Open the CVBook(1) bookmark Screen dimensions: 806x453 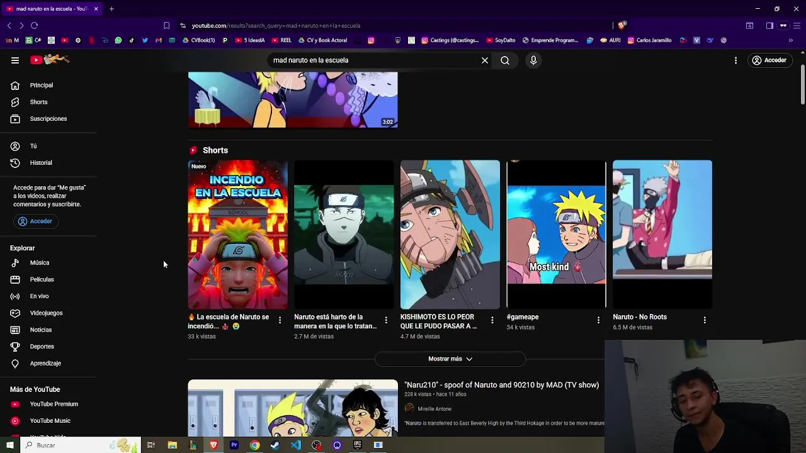point(198,40)
